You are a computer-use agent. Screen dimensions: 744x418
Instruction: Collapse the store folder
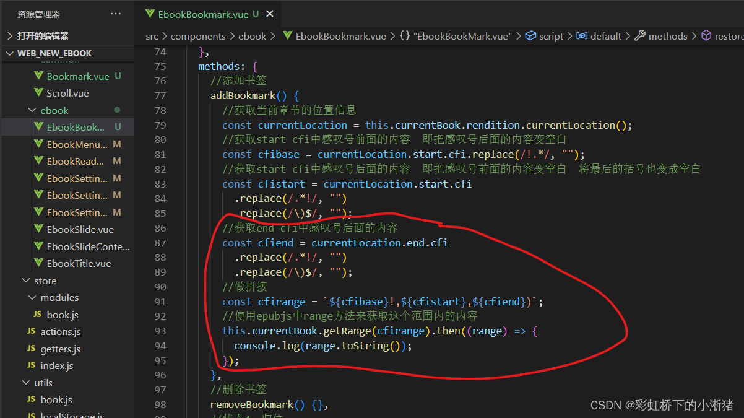[45, 281]
